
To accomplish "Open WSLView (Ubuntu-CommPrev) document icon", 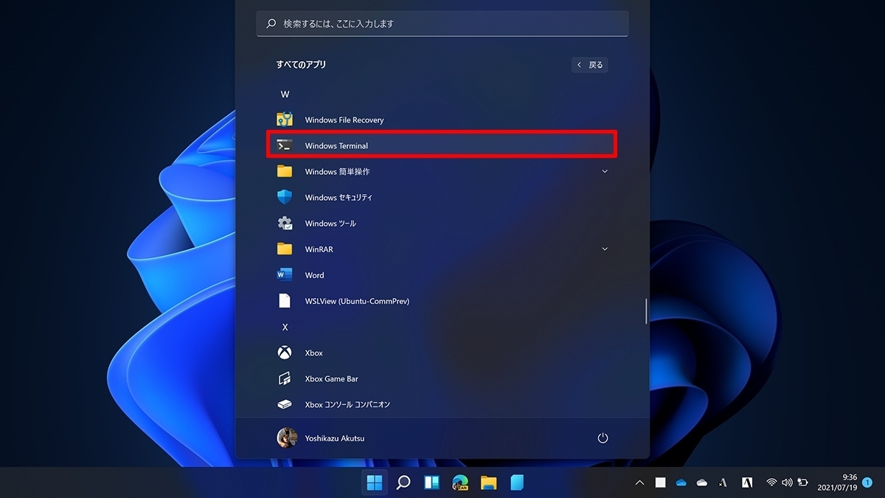I will tap(285, 301).
